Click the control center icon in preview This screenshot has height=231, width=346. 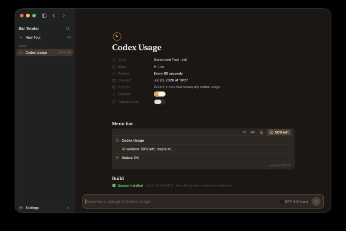pyautogui.click(x=261, y=132)
